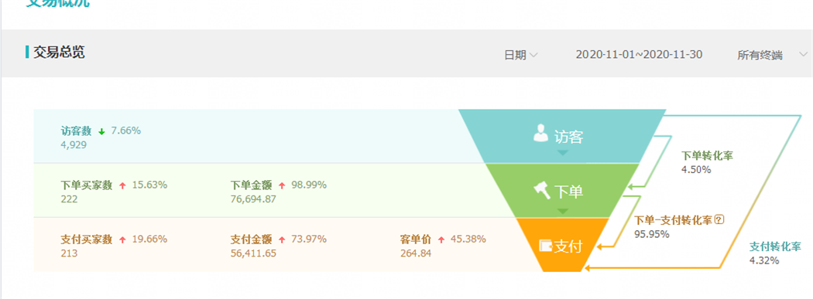Click the small triangle below 访客 funnel
This screenshot has height=299, width=813.
pos(563,153)
